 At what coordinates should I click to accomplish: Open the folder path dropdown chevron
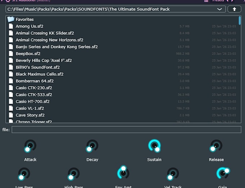coord(219,9)
